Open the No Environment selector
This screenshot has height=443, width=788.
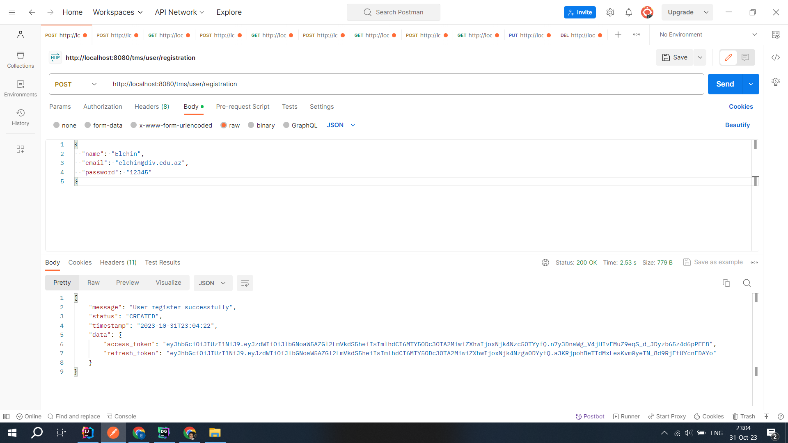(707, 34)
